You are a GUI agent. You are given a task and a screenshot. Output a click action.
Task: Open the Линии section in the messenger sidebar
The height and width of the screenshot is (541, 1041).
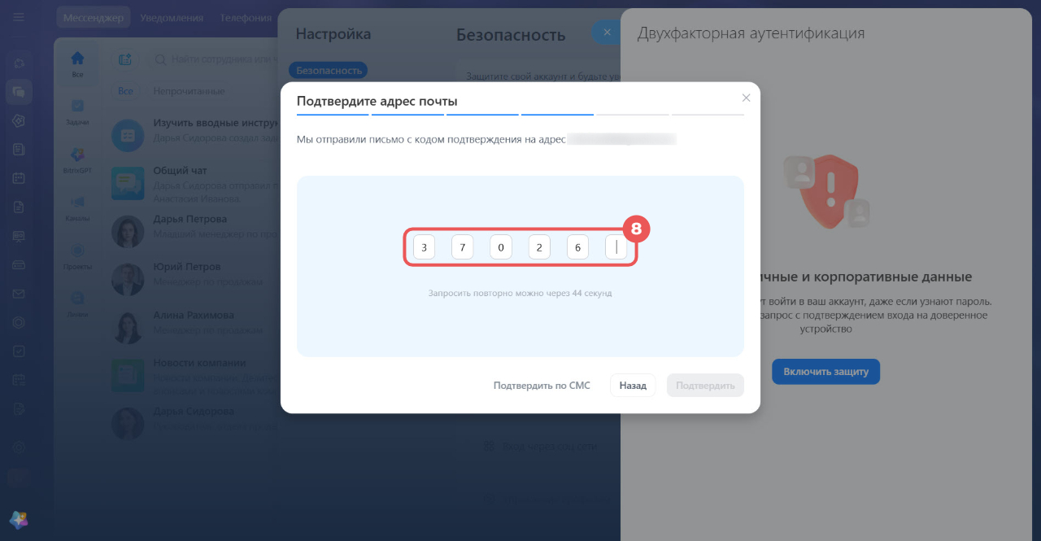77,303
